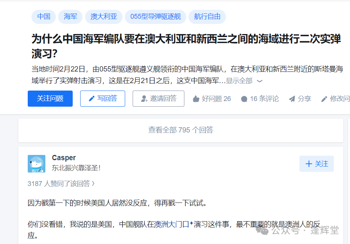350x244 pixels.
Task: Click the comment bubble icon beside 16 条评论
Action: 244,99
